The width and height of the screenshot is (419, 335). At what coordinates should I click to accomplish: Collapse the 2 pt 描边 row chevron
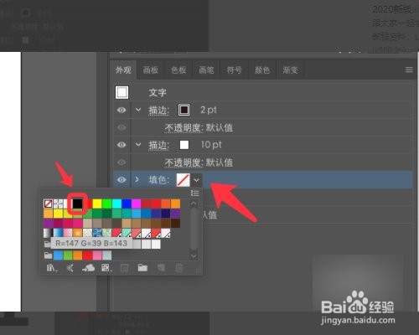click(138, 110)
